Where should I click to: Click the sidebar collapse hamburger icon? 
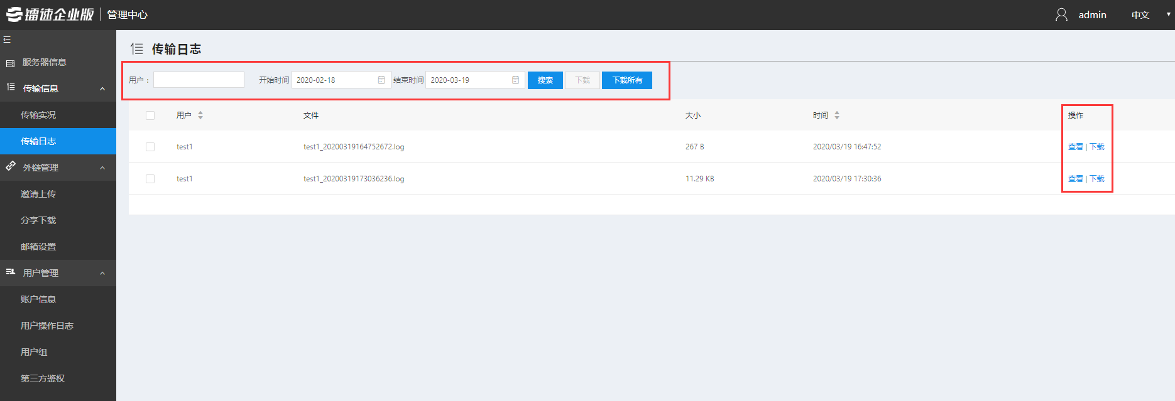click(x=7, y=40)
